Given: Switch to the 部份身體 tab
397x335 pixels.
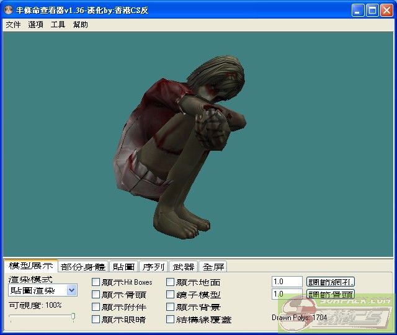Looking at the screenshot, I should [83, 267].
